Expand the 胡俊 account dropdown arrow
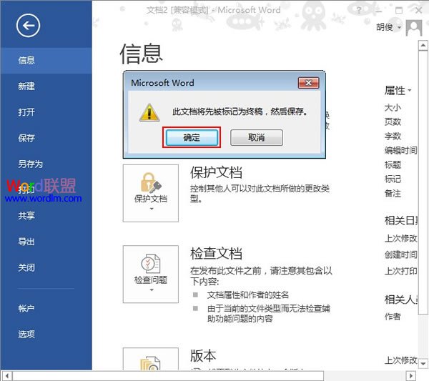This screenshot has height=381, width=429. pos(399,27)
